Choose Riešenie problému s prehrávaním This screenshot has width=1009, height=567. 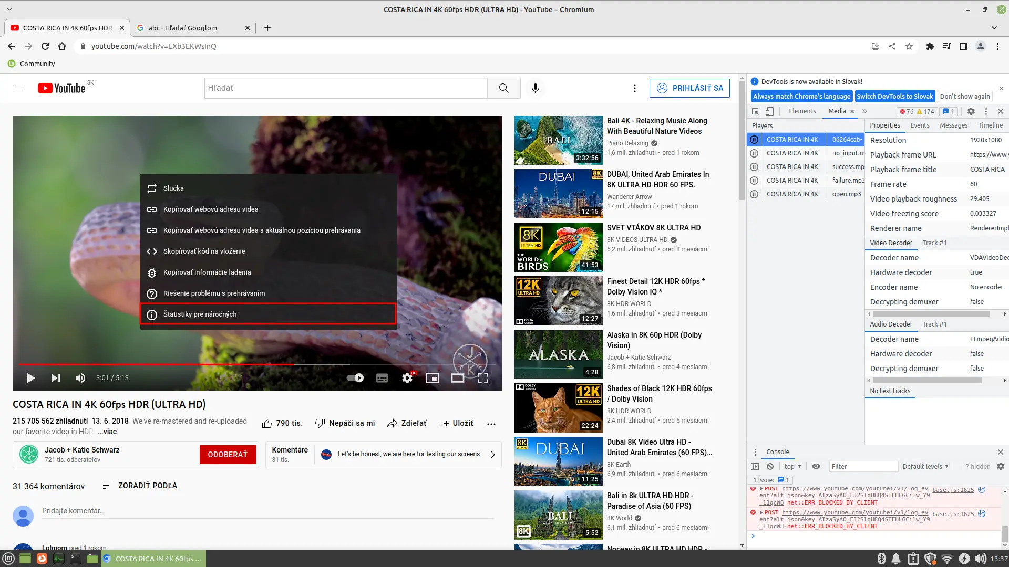tap(269, 293)
